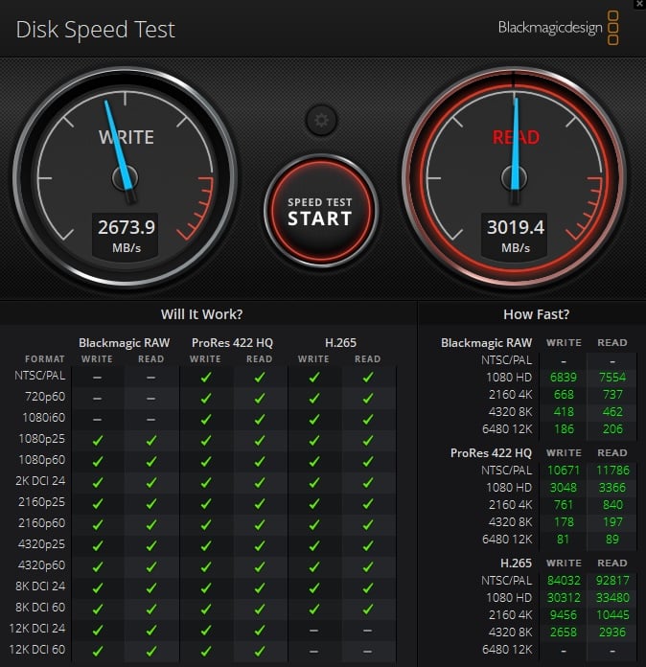
Task: Click Blackmagic RAW column header in Will It Work
Action: [x=125, y=343]
